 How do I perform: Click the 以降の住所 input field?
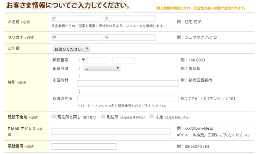tap(128, 99)
